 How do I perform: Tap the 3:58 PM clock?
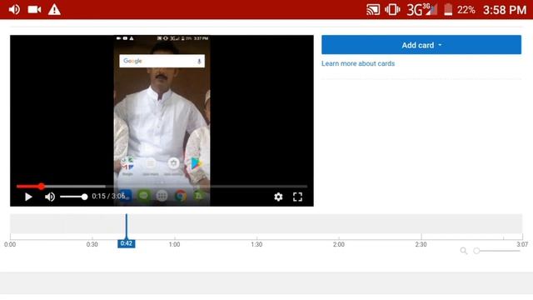point(505,10)
